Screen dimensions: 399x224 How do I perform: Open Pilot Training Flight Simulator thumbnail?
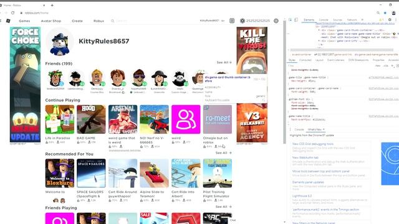coord(218,173)
